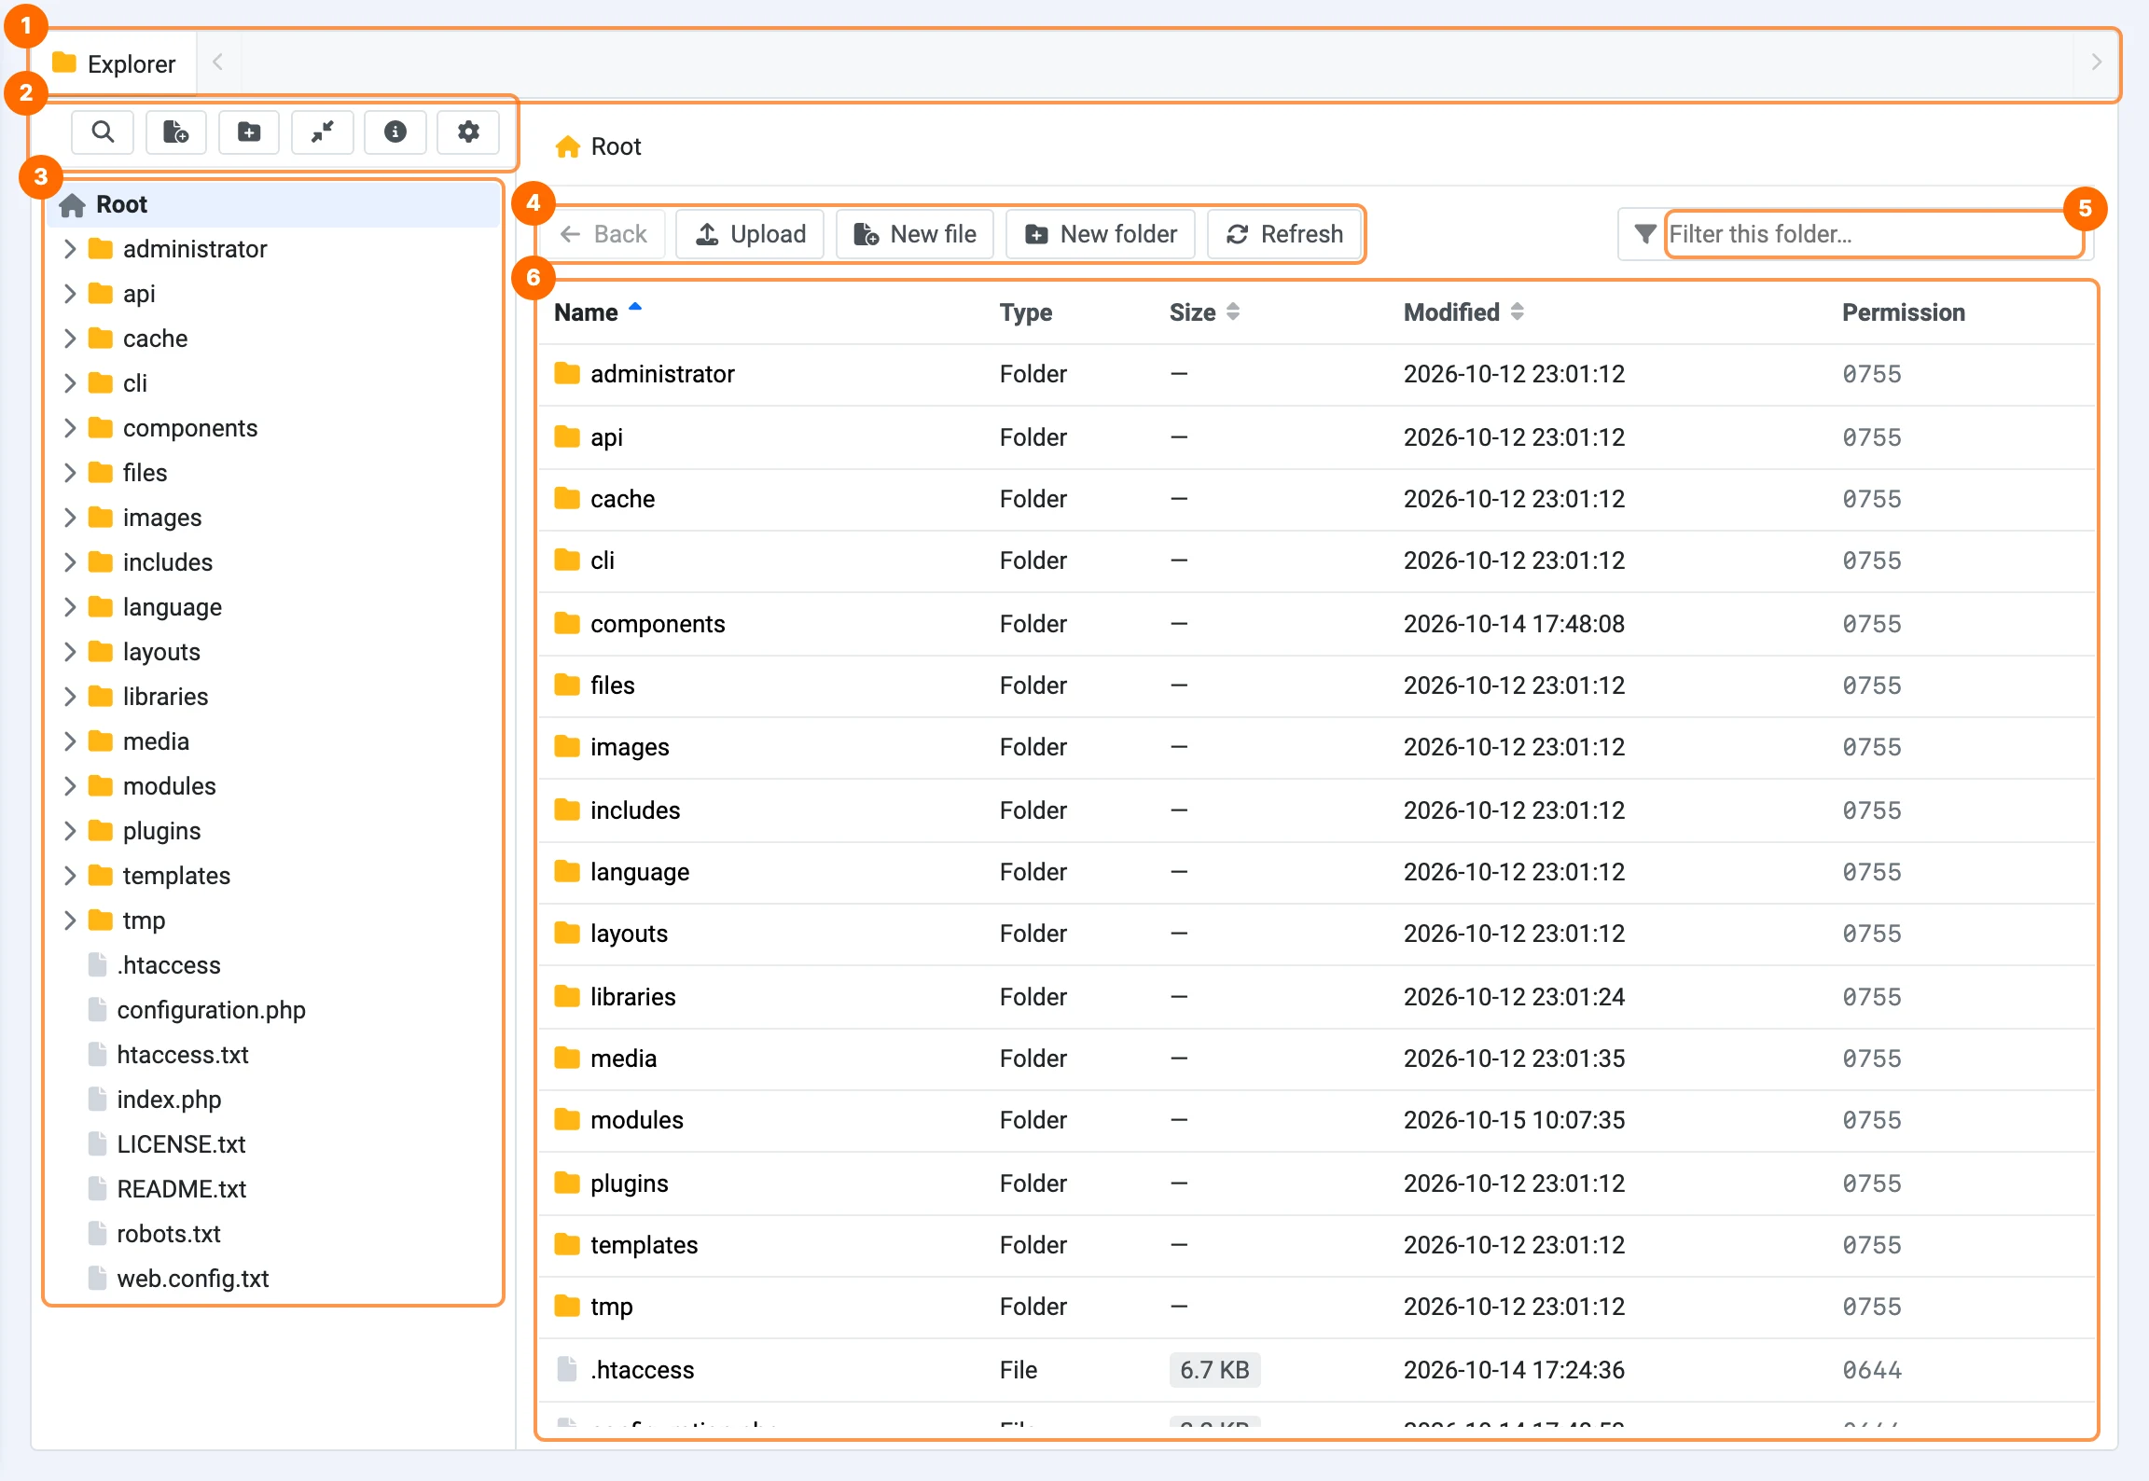Screen dimensions: 2149x1481
Task: Click the info icon in sidebar toolbar
Action: (395, 132)
